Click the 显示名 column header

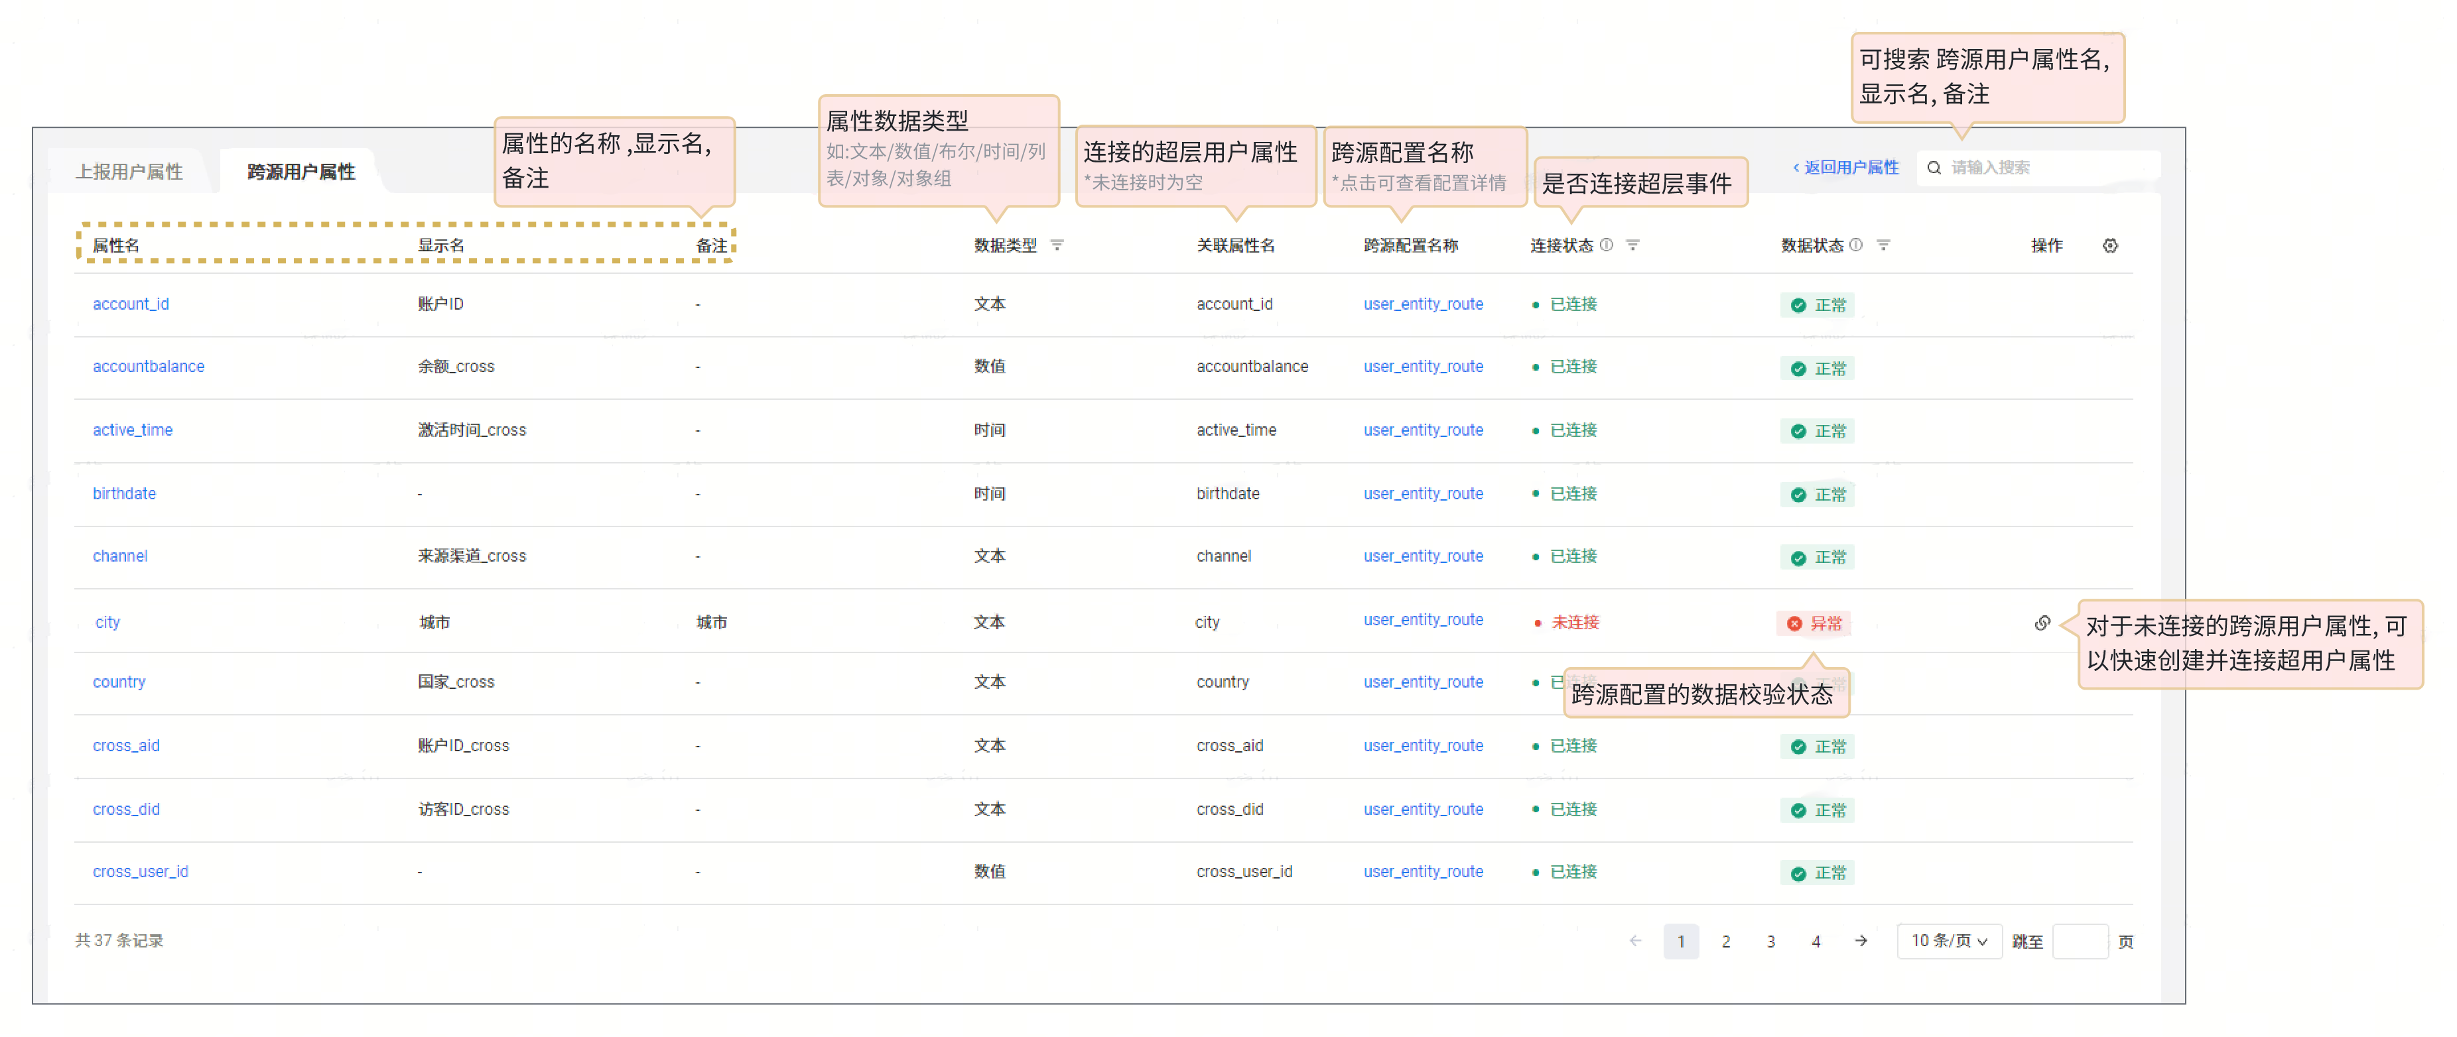coord(440,246)
